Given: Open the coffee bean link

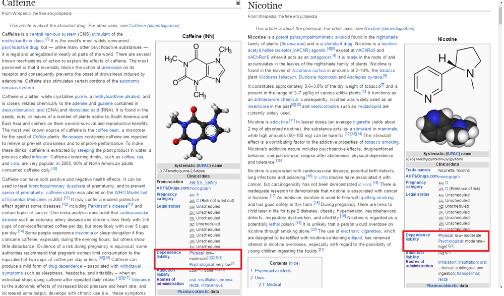Looking at the screenshot, I should (107, 130).
